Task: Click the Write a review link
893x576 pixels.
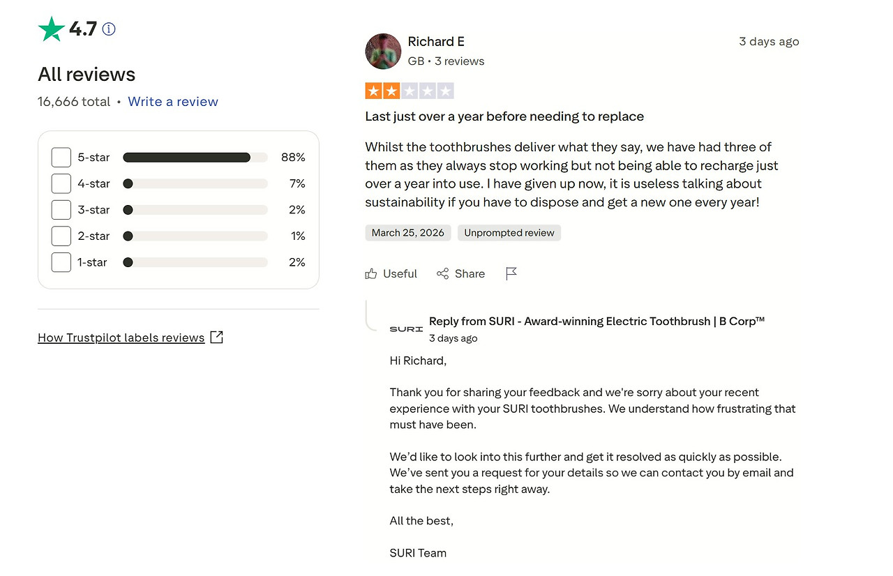Action: [x=173, y=102]
